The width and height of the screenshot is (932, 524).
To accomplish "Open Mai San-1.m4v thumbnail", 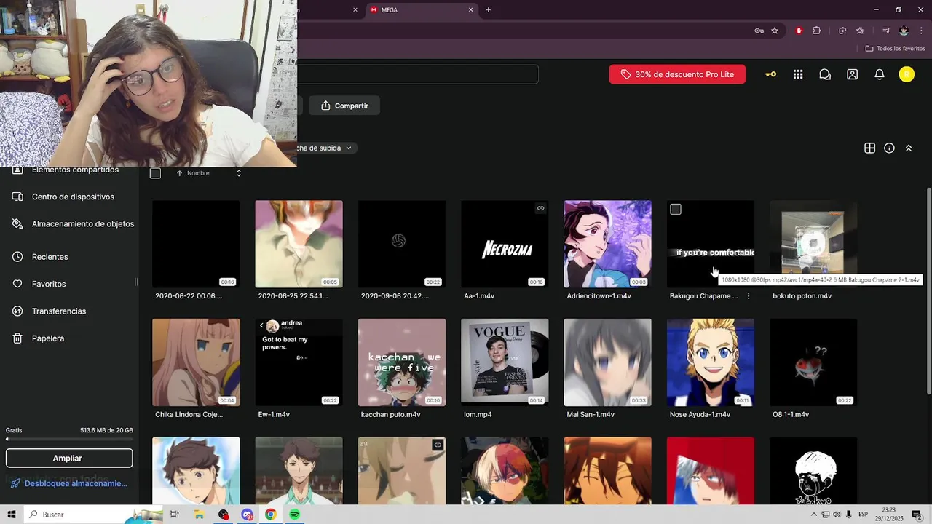I will (607, 362).
